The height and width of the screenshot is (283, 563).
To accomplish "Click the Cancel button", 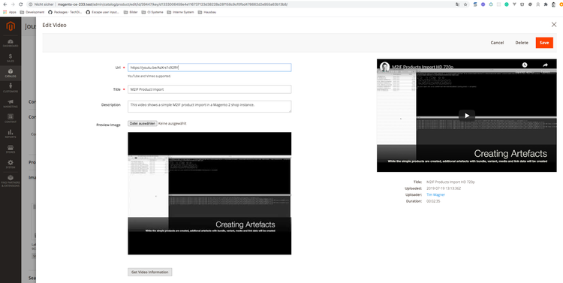I will (497, 42).
